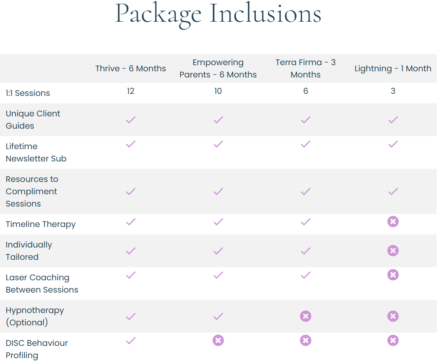
Task: Select the Lightning - 1 Month header
Action: 393,68
